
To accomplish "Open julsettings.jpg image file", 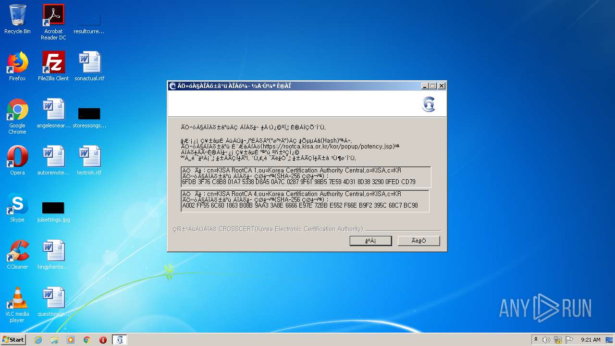I will (53, 211).
